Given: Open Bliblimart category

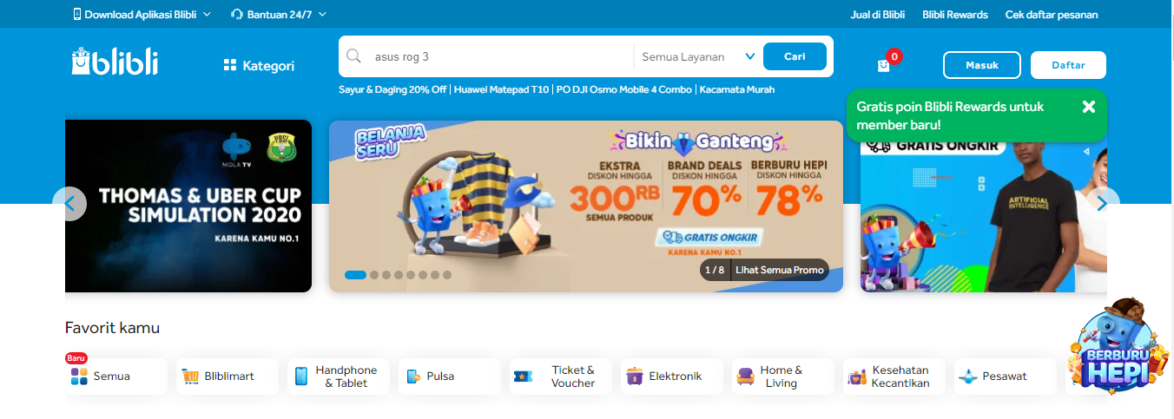Looking at the screenshot, I should pos(228,376).
